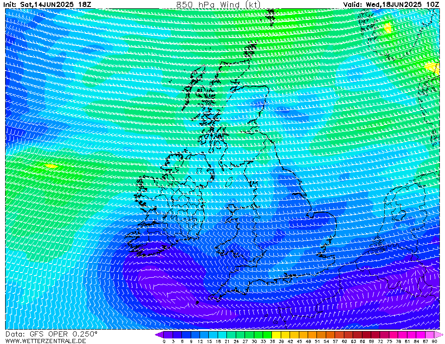Viewport: 445px width, 344px height.
Task: Click the '12' legend scale label
Action: [200, 341]
